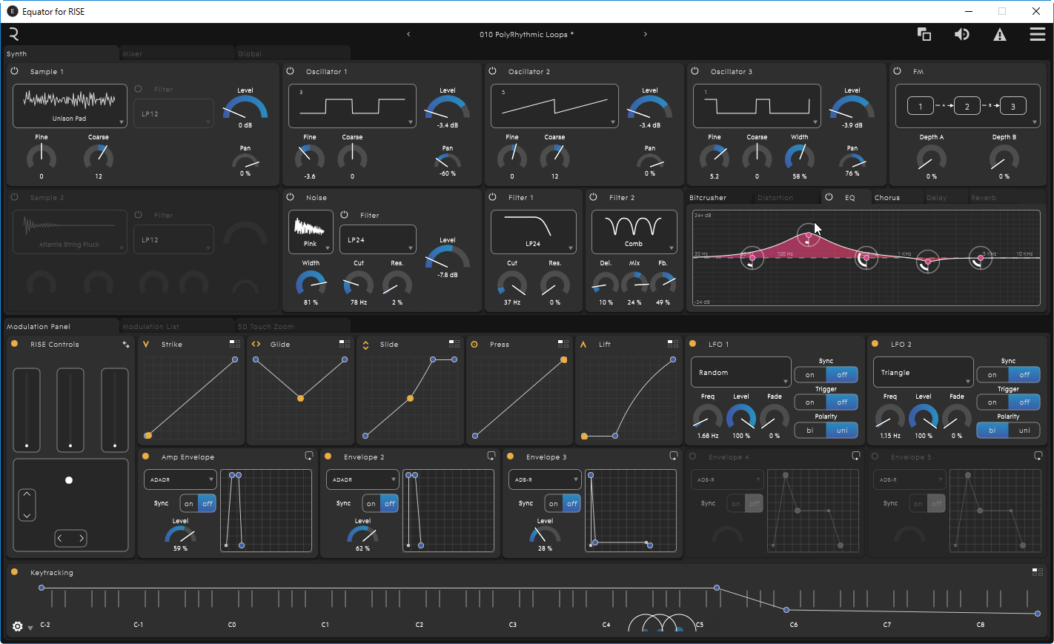Click the first RISE Controls vertical slider
Image resolution: width=1054 pixels, height=644 pixels.
[x=27, y=410]
